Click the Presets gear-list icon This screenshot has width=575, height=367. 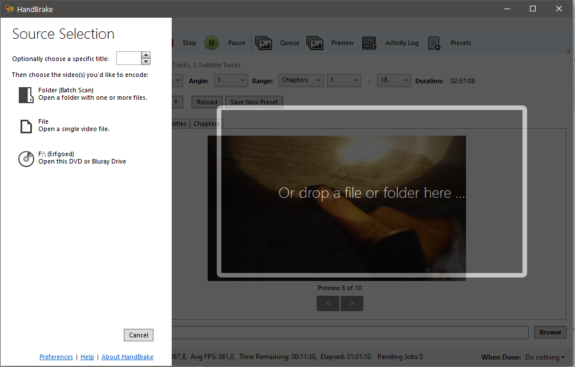434,43
